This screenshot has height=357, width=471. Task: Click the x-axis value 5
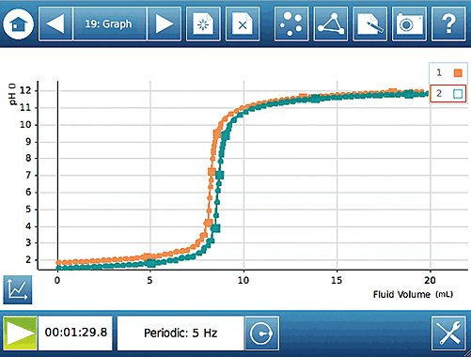[149, 280]
